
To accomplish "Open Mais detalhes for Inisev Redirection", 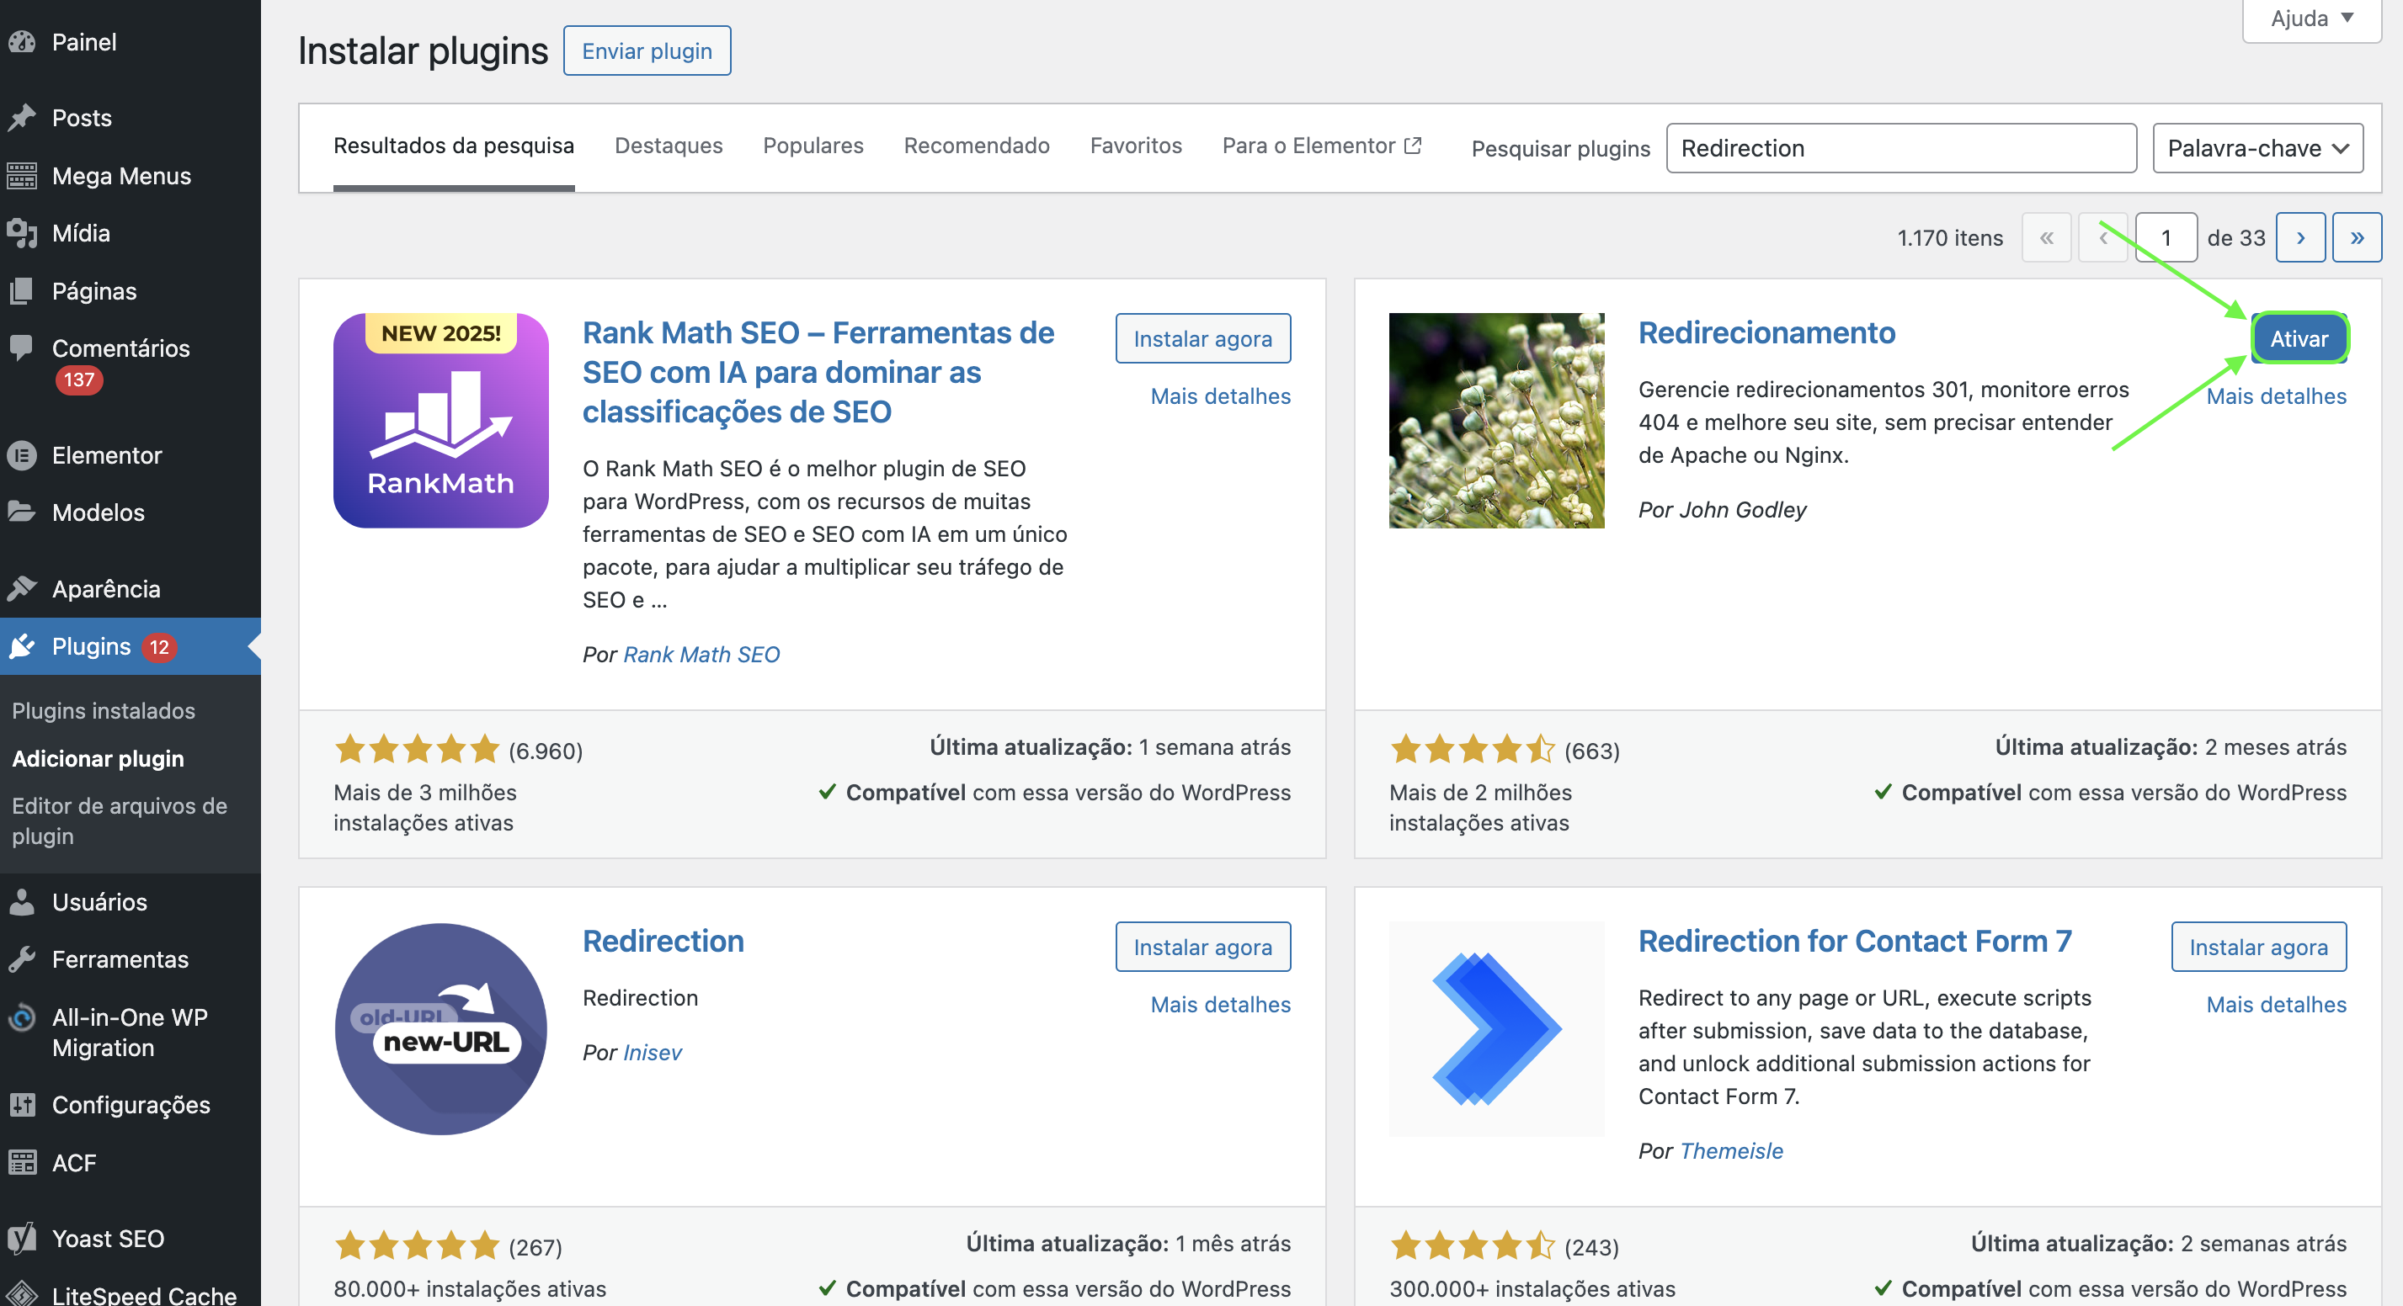I will [1220, 1004].
